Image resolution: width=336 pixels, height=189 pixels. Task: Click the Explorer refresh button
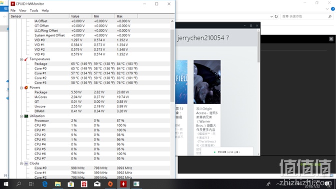(x=276, y=16)
